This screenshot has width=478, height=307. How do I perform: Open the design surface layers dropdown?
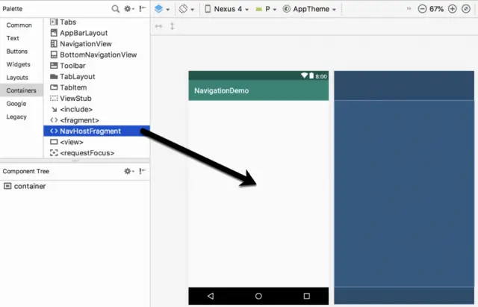click(x=161, y=9)
